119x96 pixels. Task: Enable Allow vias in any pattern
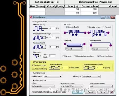pyautogui.click(x=75, y=56)
